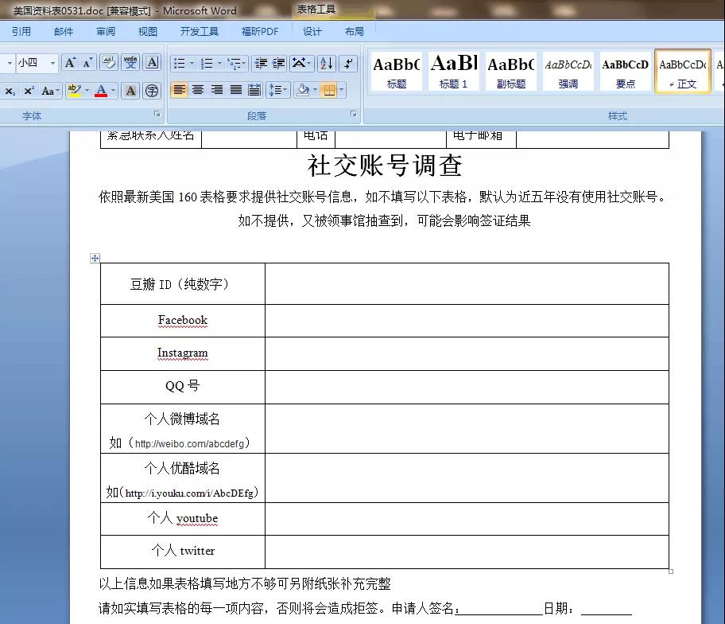
Task: Apply the 标题 1 style
Action: pos(454,72)
